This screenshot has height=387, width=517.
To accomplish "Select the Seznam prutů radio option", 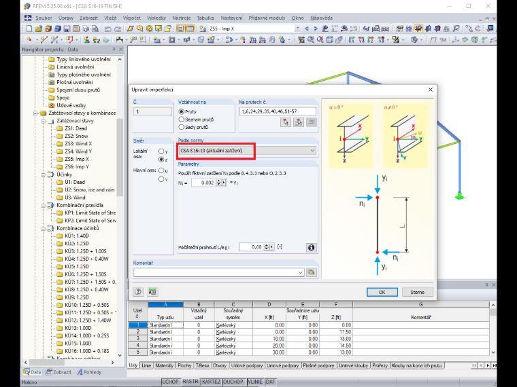I will [182, 119].
